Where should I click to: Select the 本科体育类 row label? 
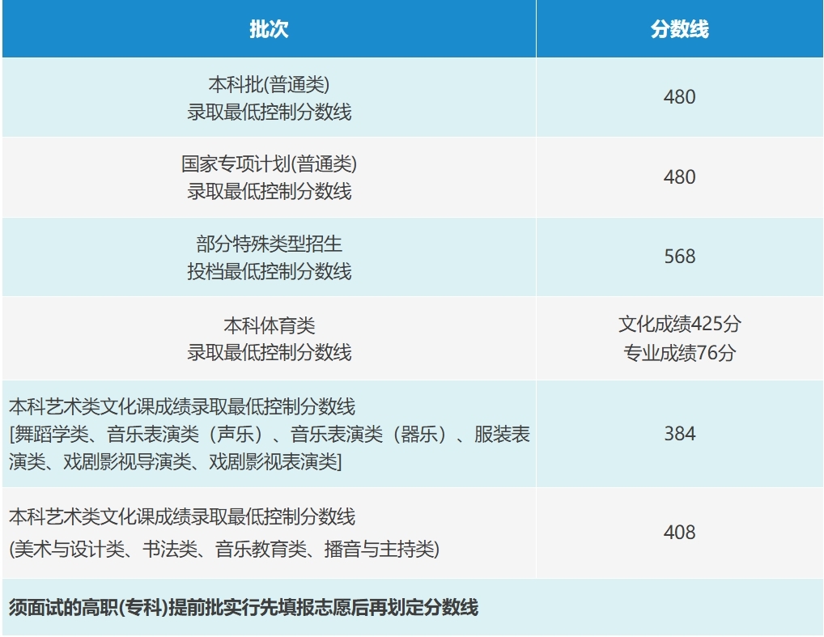[x=269, y=339]
